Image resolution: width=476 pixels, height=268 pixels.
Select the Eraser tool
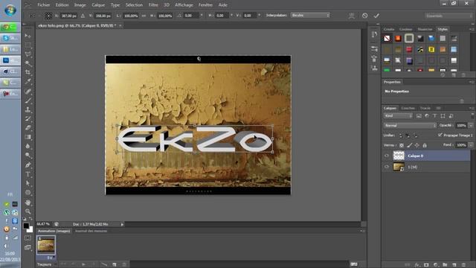[28, 127]
